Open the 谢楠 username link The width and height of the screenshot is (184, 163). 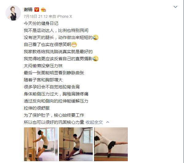pos(28,10)
